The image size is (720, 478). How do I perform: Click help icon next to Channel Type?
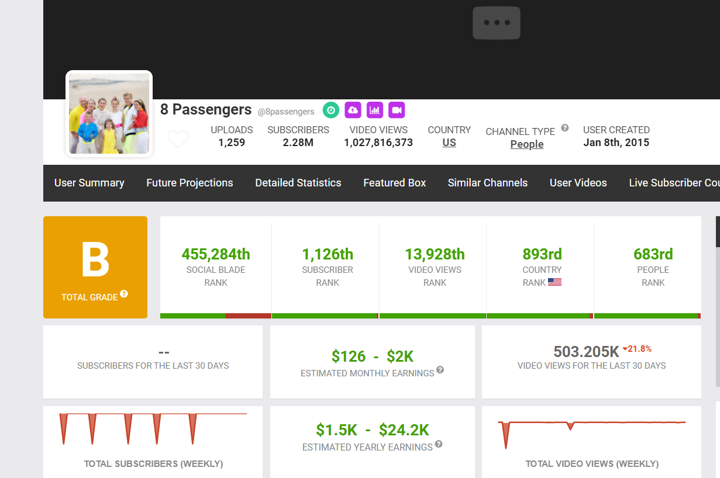[564, 128]
